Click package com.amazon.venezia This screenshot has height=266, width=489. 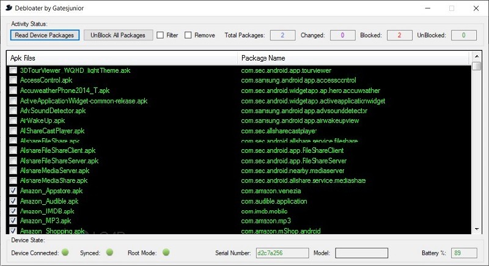tap(271, 191)
